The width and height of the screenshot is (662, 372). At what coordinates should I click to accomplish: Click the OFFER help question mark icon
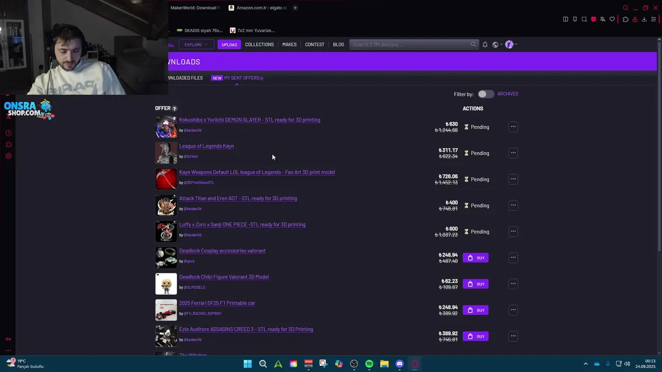(x=174, y=109)
